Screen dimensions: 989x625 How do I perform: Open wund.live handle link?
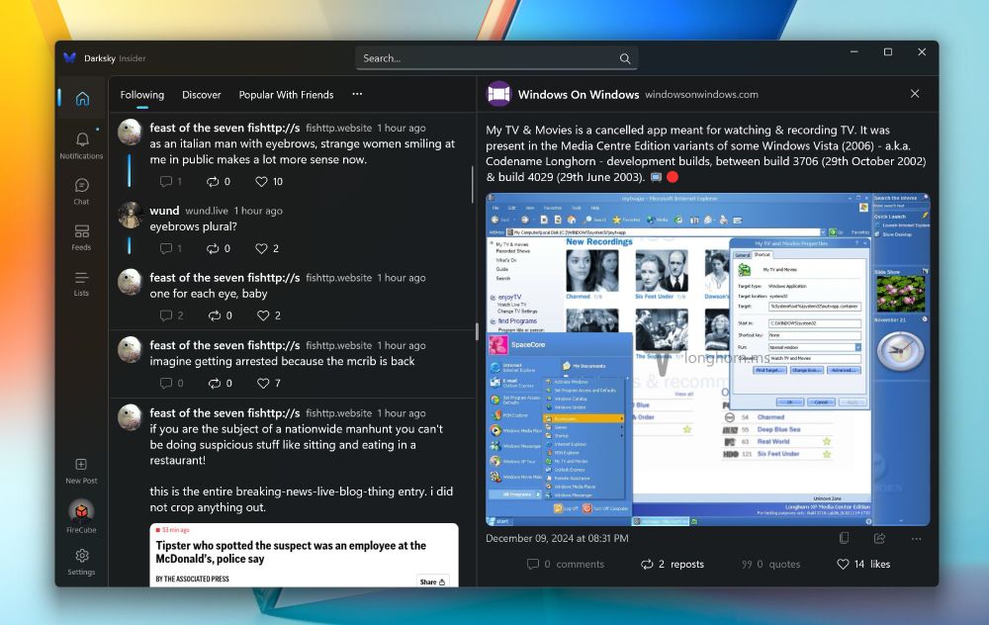(207, 211)
